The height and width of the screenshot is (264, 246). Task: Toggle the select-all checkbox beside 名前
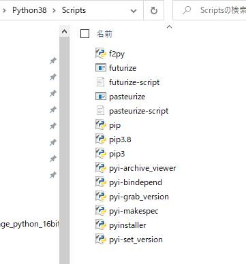click(x=84, y=34)
